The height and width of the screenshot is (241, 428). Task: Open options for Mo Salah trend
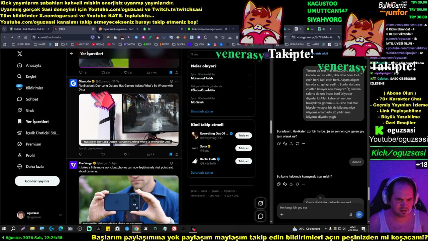(250, 99)
